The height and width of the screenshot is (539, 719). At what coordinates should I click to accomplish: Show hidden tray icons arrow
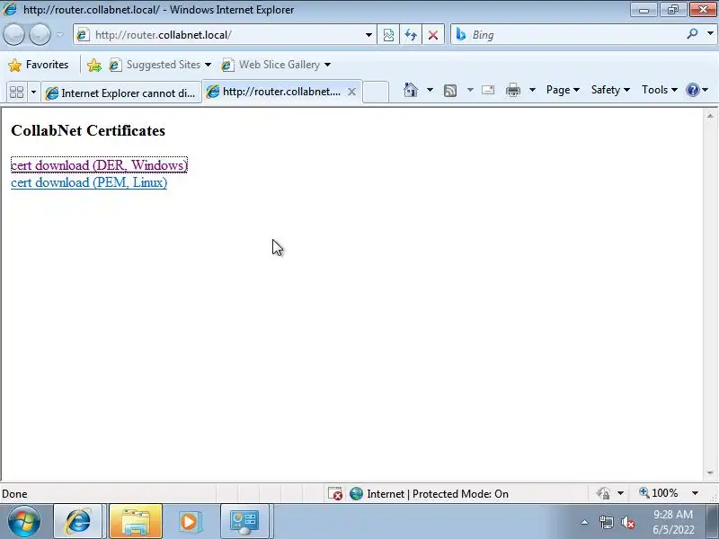(585, 522)
